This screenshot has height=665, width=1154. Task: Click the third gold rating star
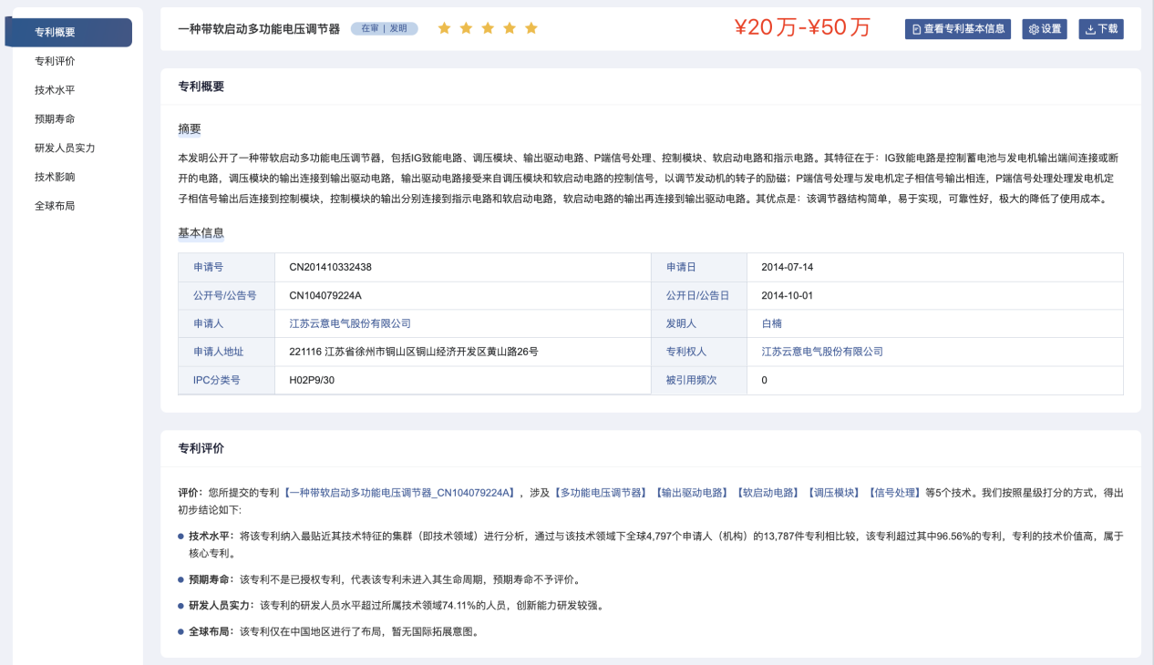(x=488, y=29)
